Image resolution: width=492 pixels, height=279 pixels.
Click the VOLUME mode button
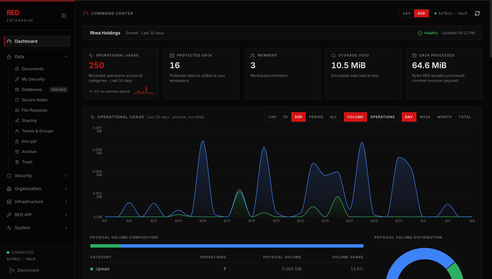coord(355,117)
